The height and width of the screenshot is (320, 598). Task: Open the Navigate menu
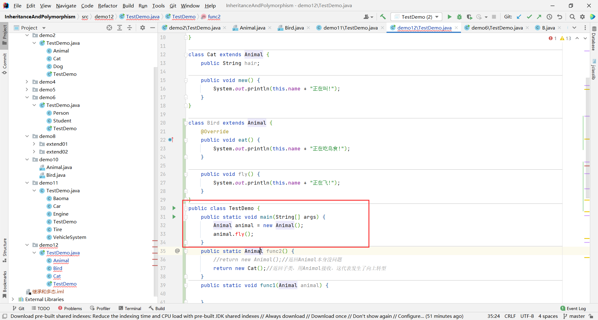pos(66,6)
